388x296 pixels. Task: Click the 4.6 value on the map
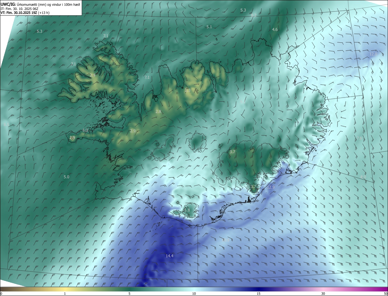click(275, 30)
